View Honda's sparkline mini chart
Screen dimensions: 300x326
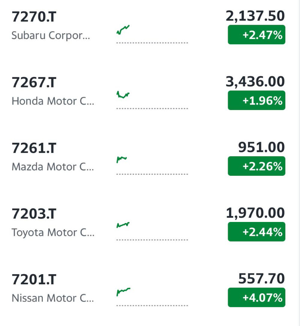tap(152, 100)
